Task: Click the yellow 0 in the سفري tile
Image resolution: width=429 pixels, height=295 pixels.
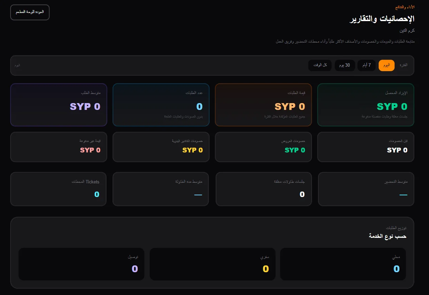Action: pyautogui.click(x=266, y=269)
